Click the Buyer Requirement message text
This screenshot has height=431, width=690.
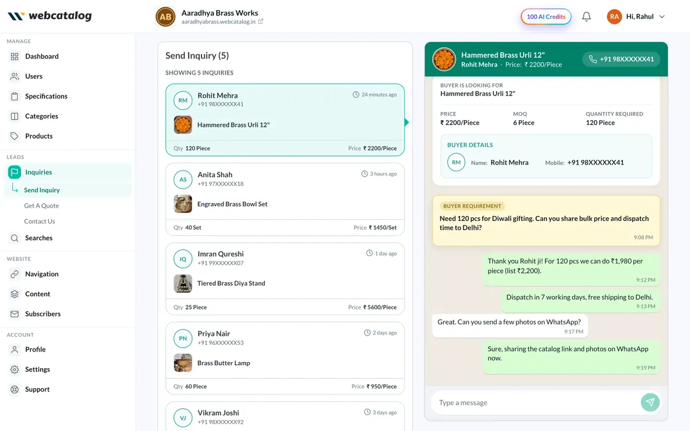click(544, 223)
